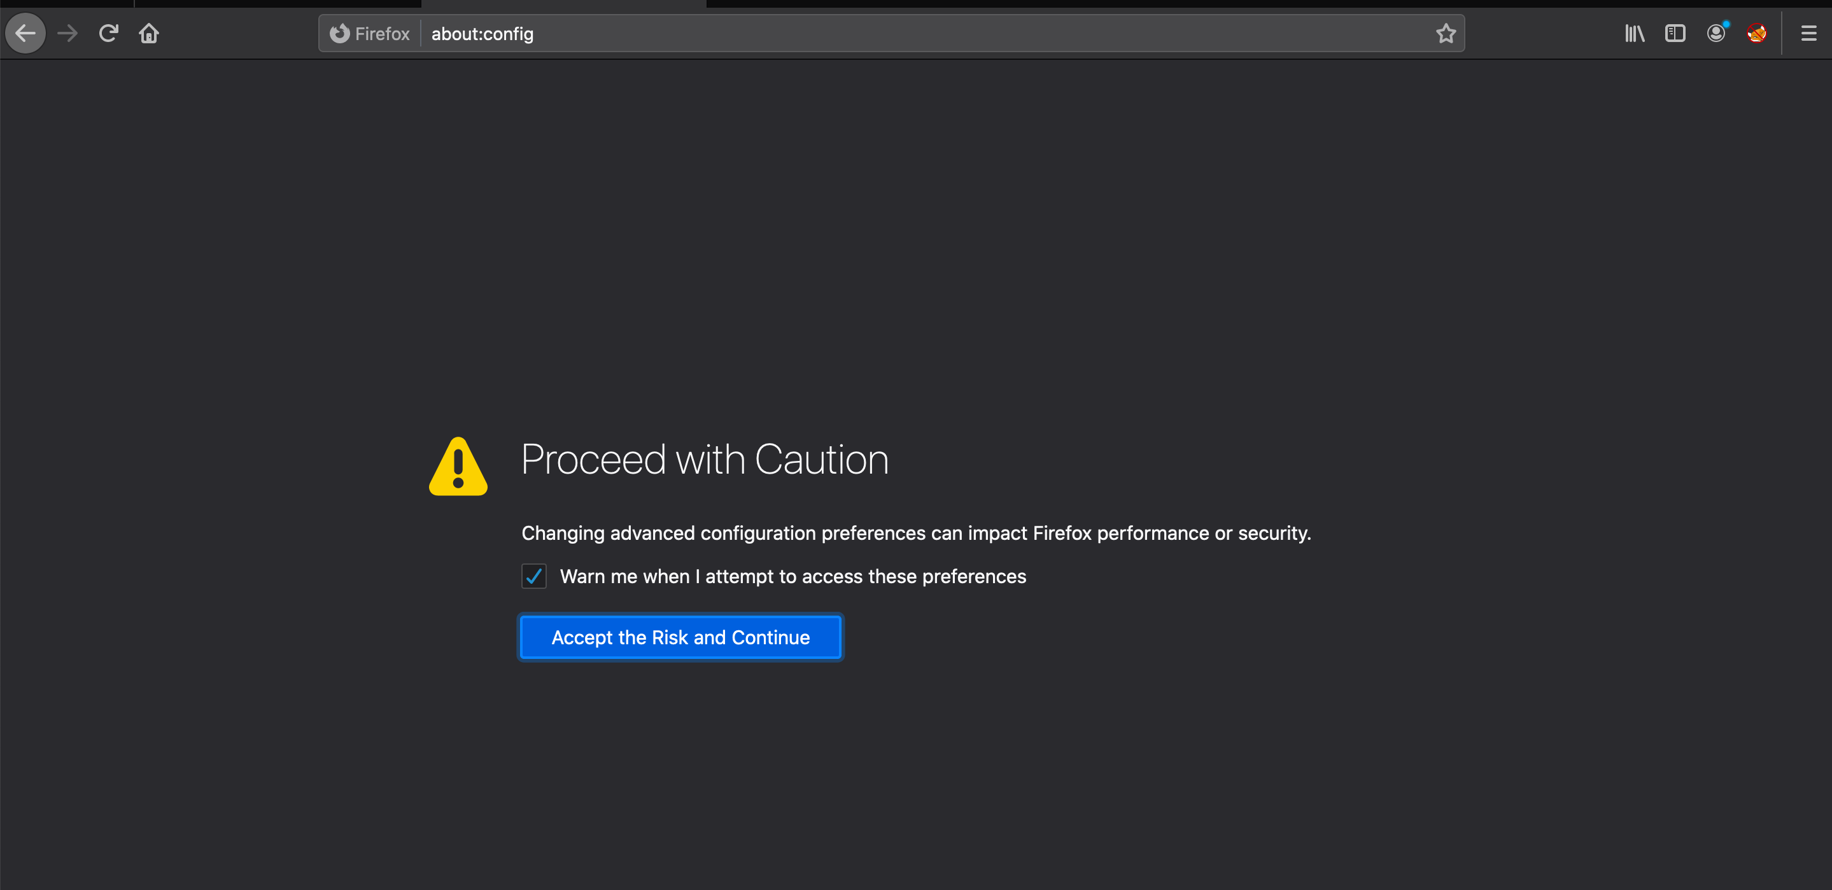Click the yellow caution triangle icon
The height and width of the screenshot is (890, 1832).
pos(458,467)
